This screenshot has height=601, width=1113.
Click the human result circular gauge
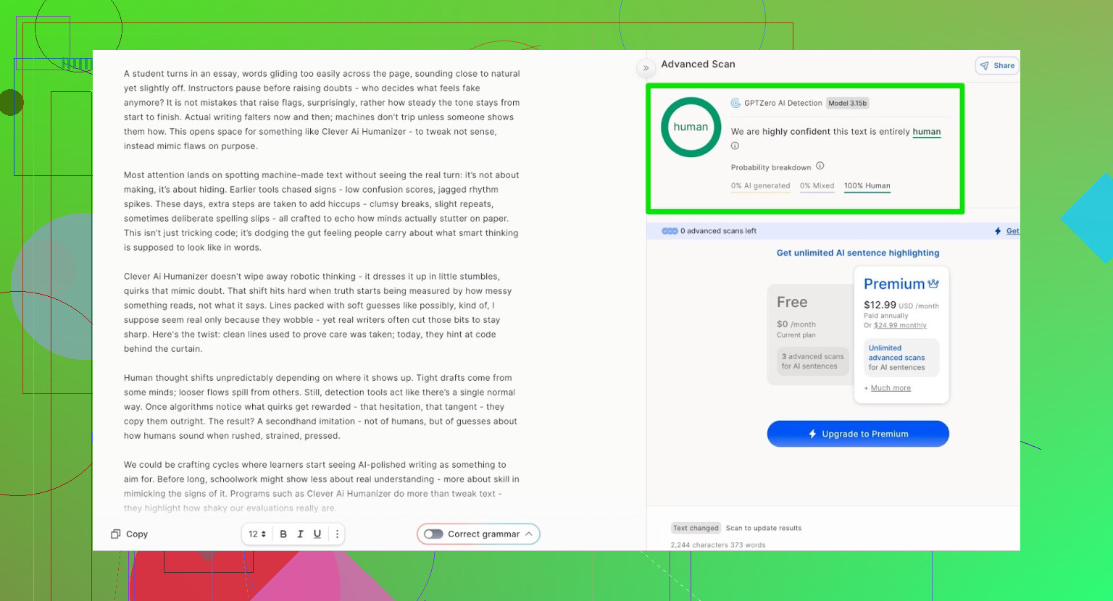click(x=691, y=127)
